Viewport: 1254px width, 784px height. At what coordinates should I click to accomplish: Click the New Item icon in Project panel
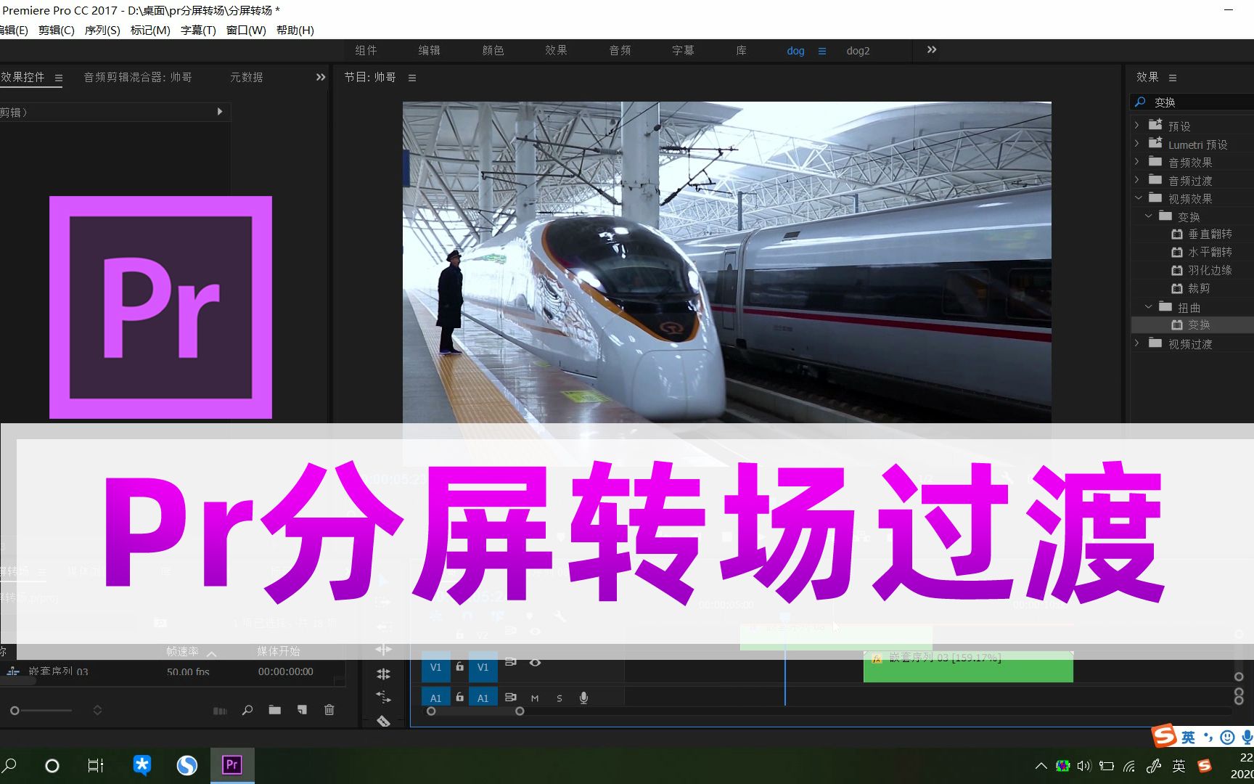tap(302, 710)
